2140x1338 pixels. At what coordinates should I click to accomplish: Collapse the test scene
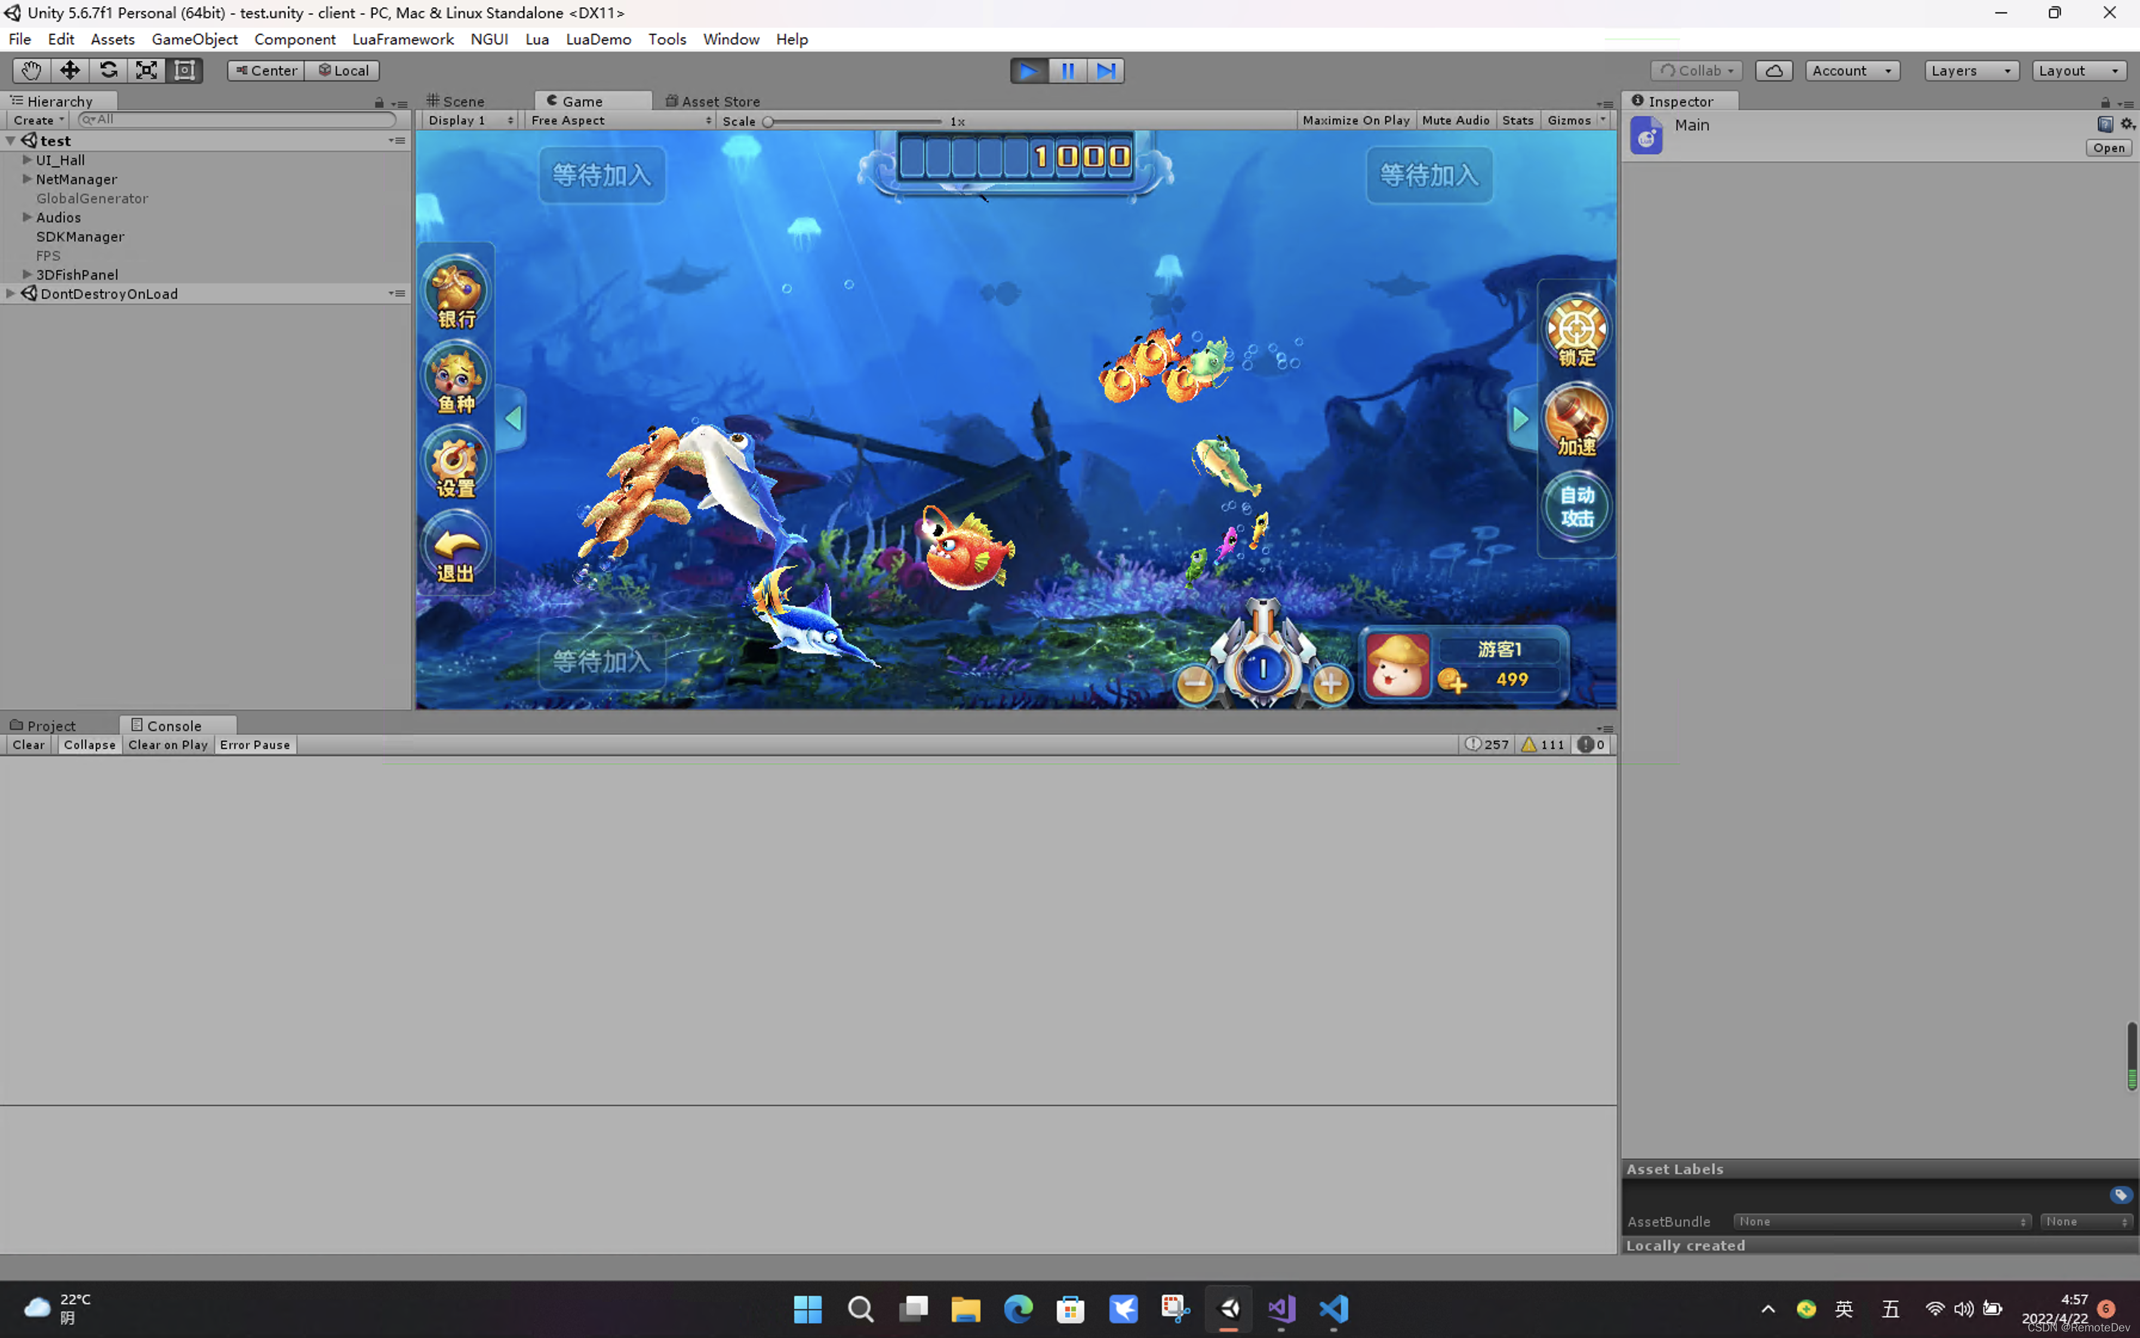click(x=11, y=141)
